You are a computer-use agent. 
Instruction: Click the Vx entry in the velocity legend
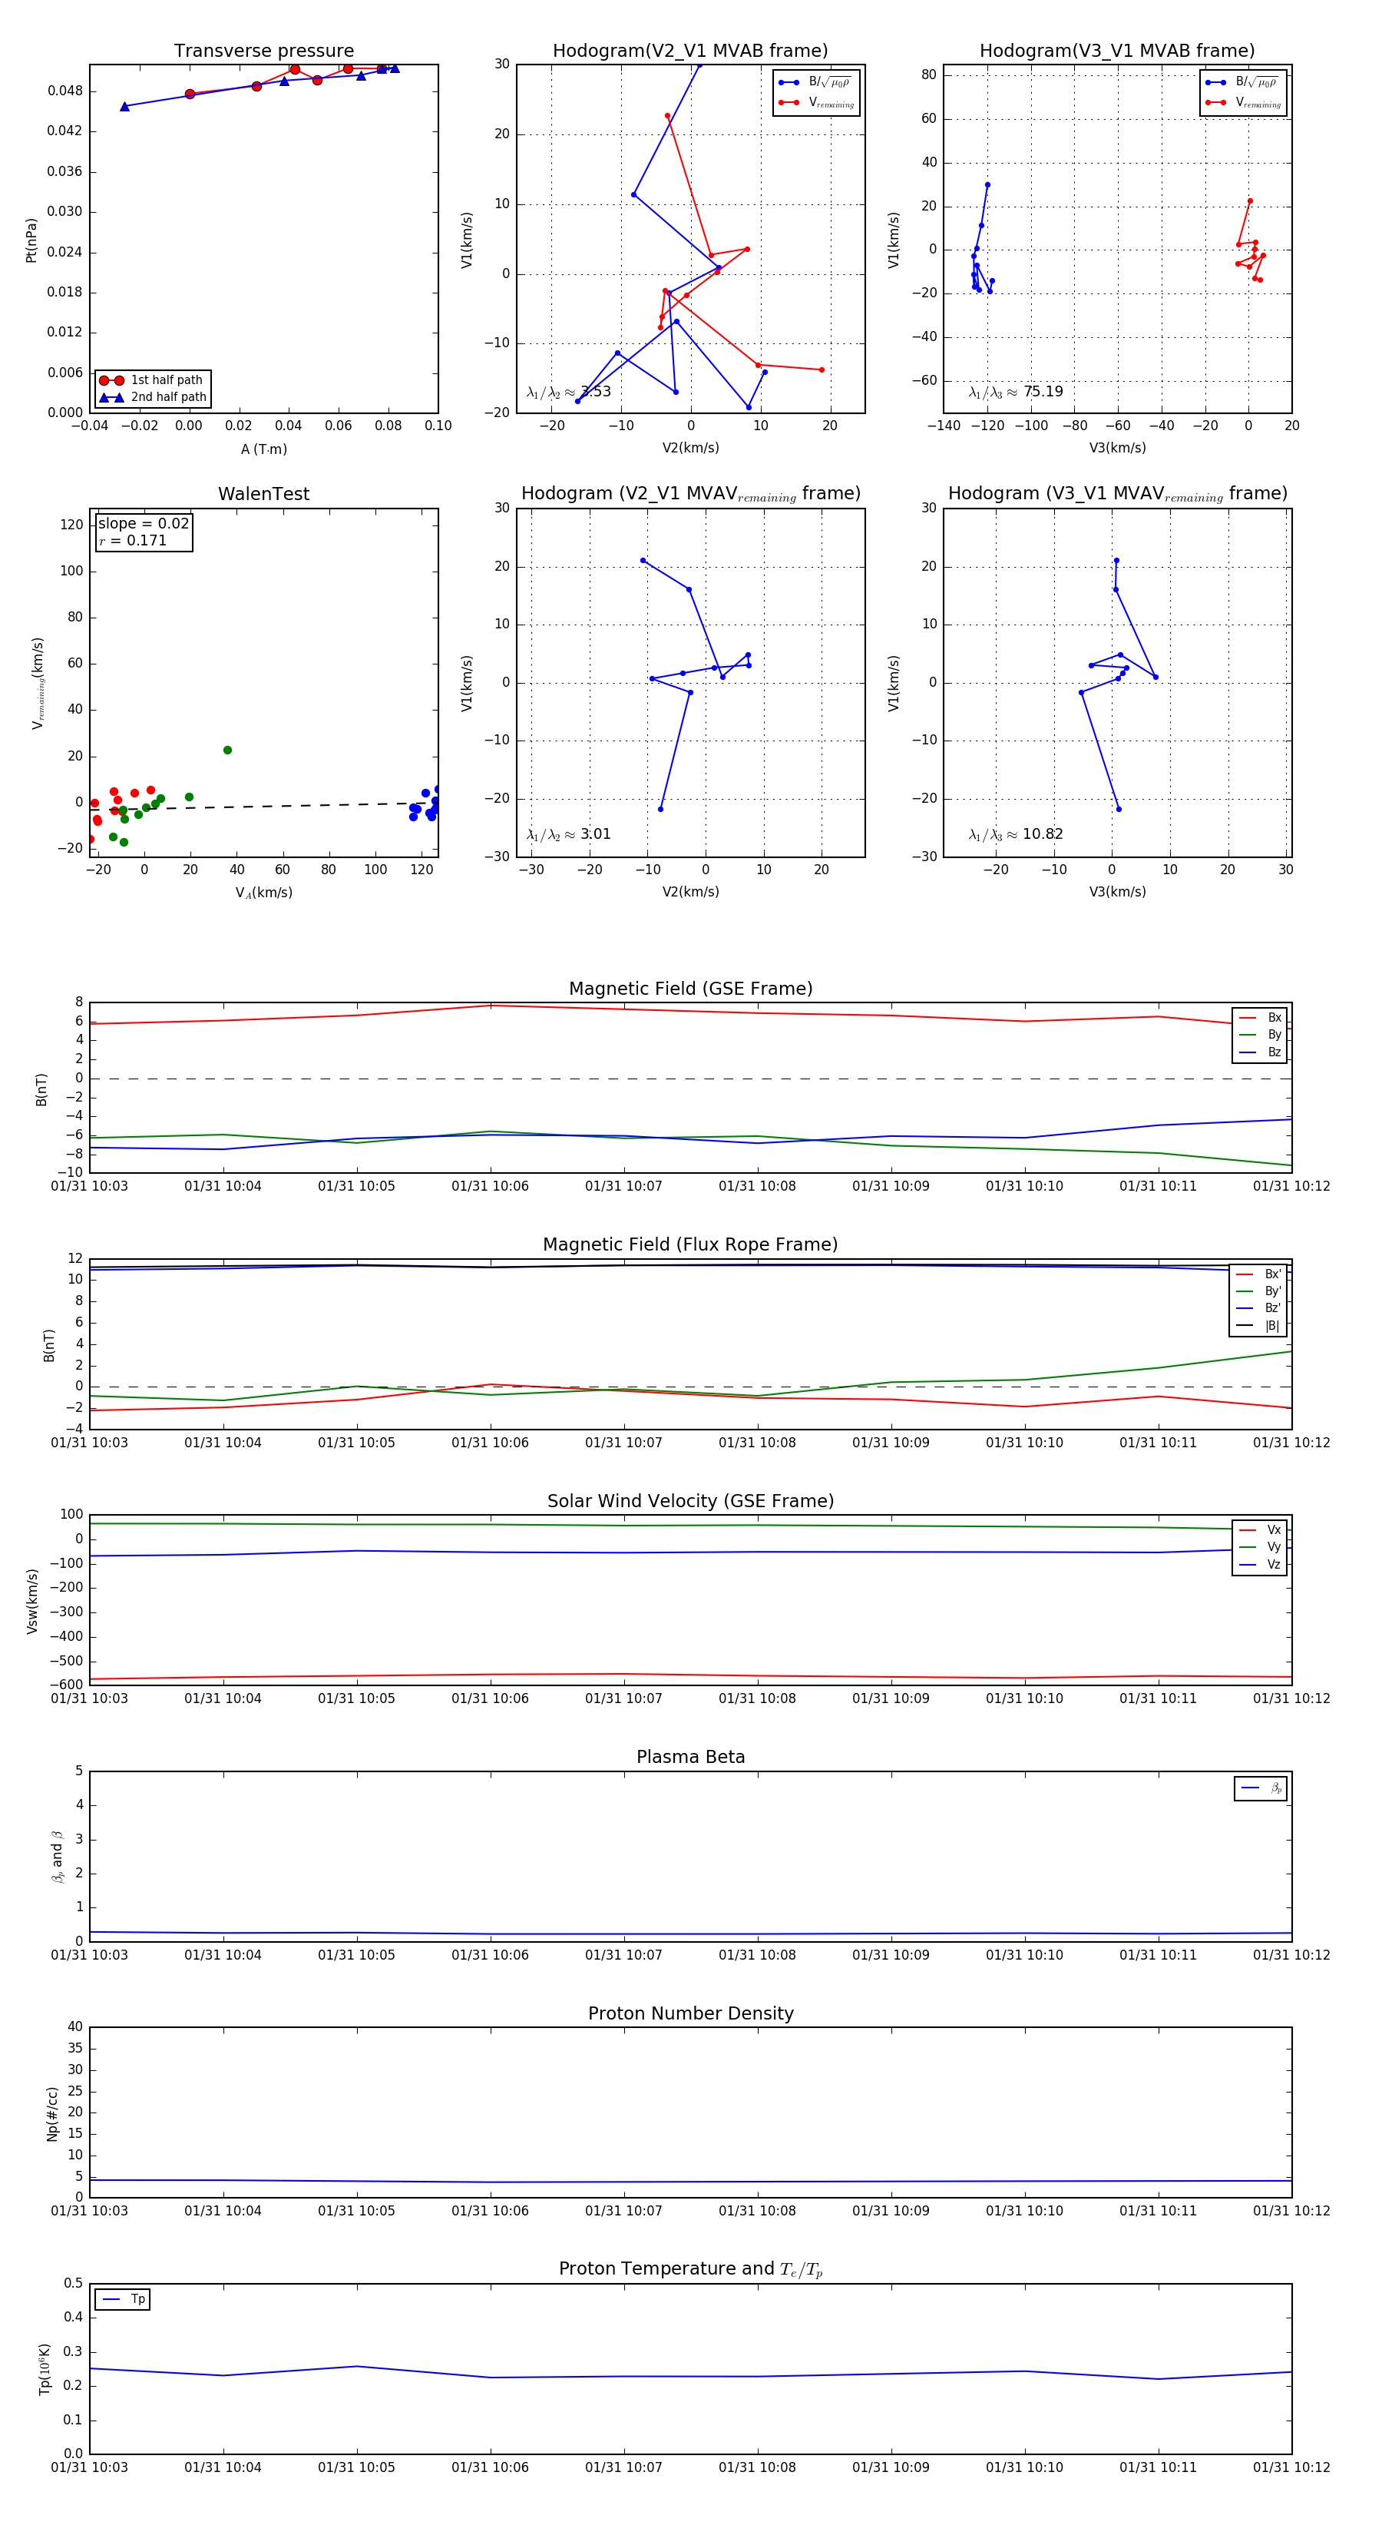[x=1260, y=1530]
